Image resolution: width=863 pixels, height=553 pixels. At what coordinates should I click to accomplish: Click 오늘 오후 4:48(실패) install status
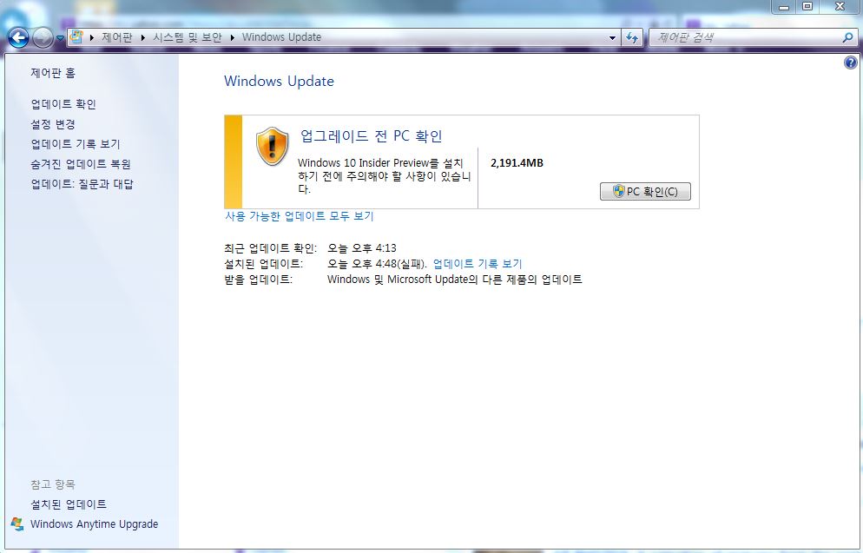377,264
